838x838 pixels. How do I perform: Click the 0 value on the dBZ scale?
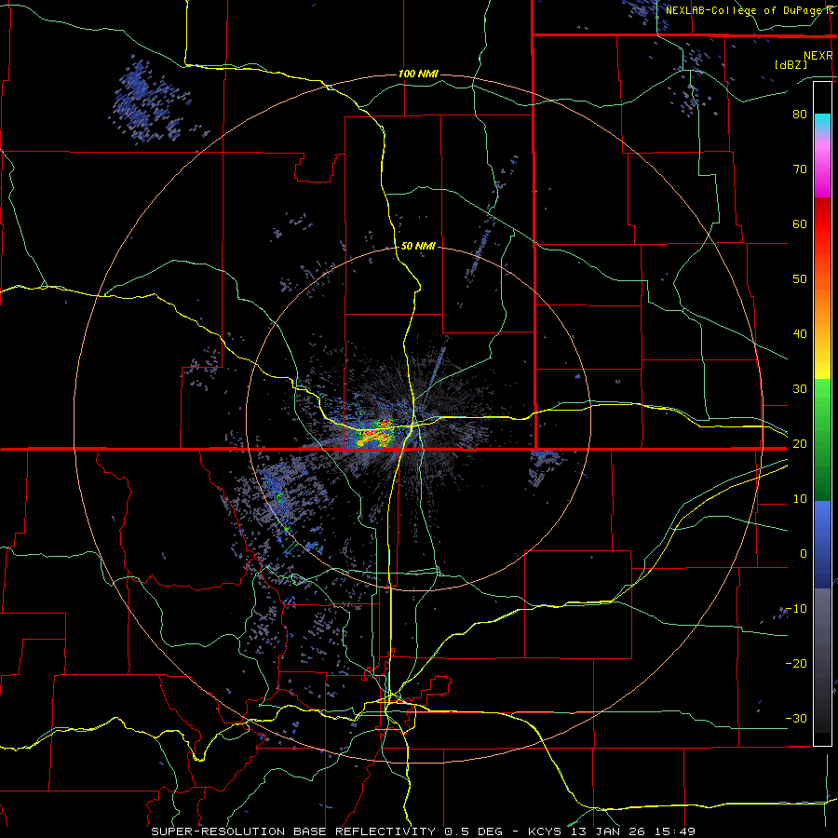pyautogui.click(x=804, y=554)
